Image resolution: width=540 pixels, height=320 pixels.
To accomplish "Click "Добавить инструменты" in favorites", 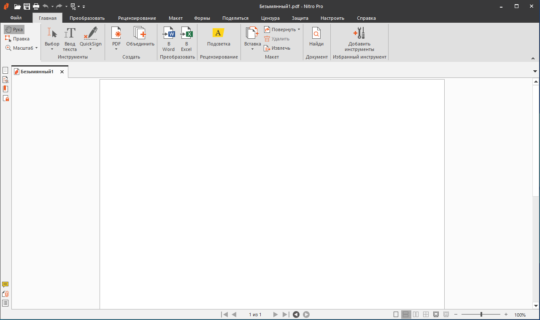I will 359,38.
